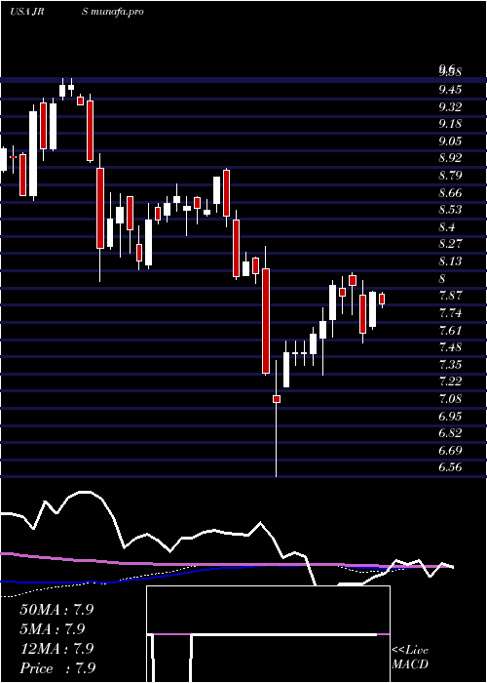Click the 12MA : 7.9 readout
The width and height of the screenshot is (487, 683).
click(x=56, y=648)
